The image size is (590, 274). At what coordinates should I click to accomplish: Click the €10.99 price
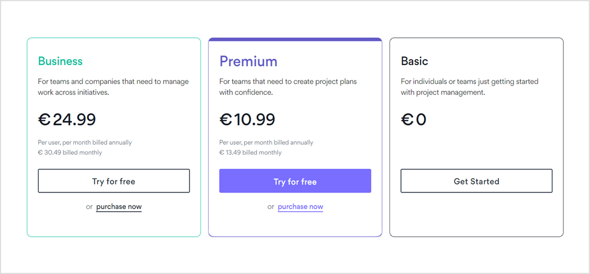[x=247, y=119]
